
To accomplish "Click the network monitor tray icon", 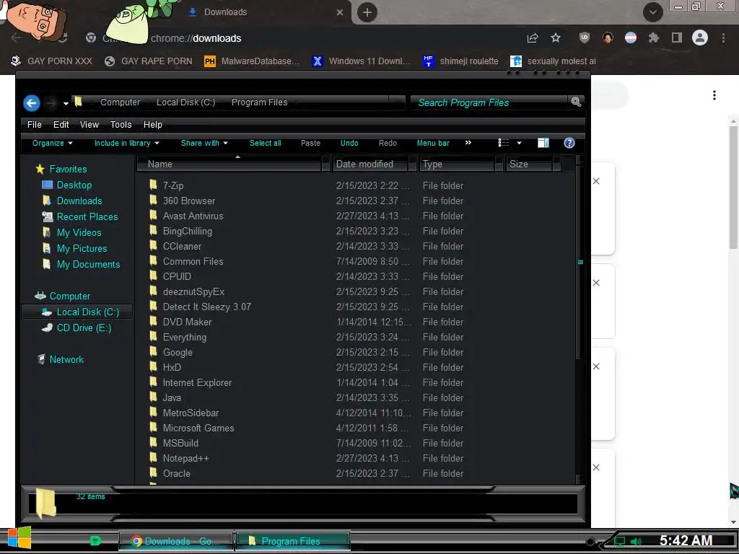I will pos(618,542).
